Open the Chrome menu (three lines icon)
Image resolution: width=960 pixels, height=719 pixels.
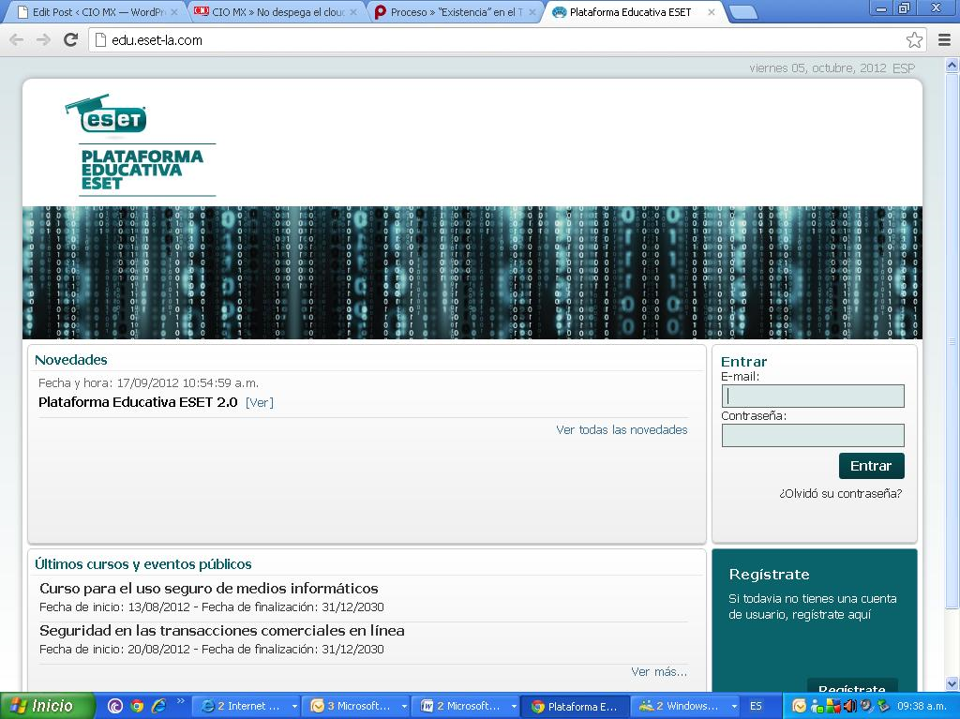pos(945,40)
